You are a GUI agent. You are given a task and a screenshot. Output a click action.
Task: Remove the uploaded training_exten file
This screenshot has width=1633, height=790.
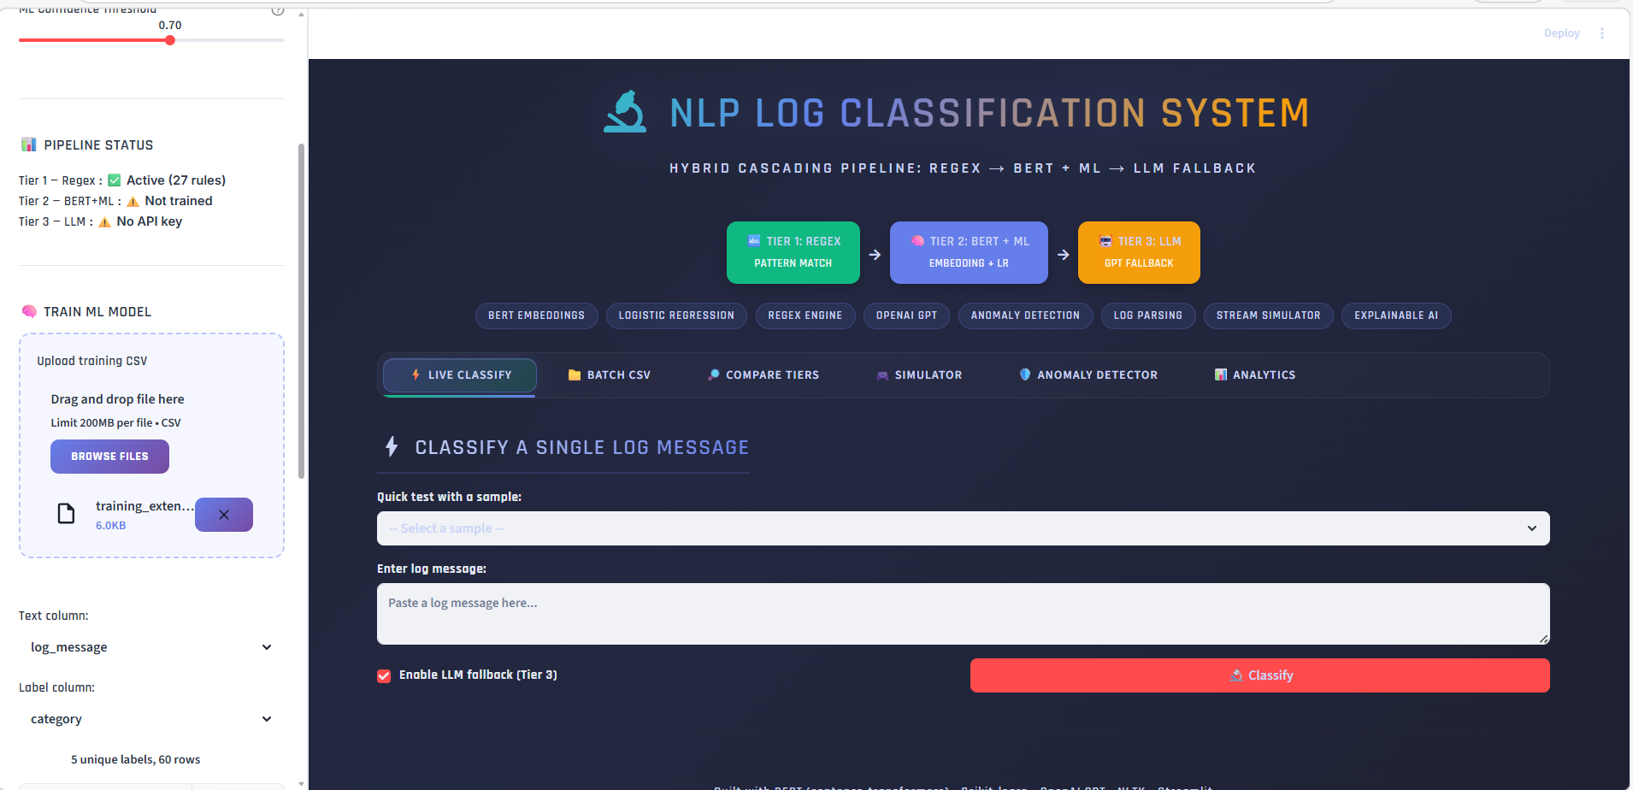coord(224,515)
